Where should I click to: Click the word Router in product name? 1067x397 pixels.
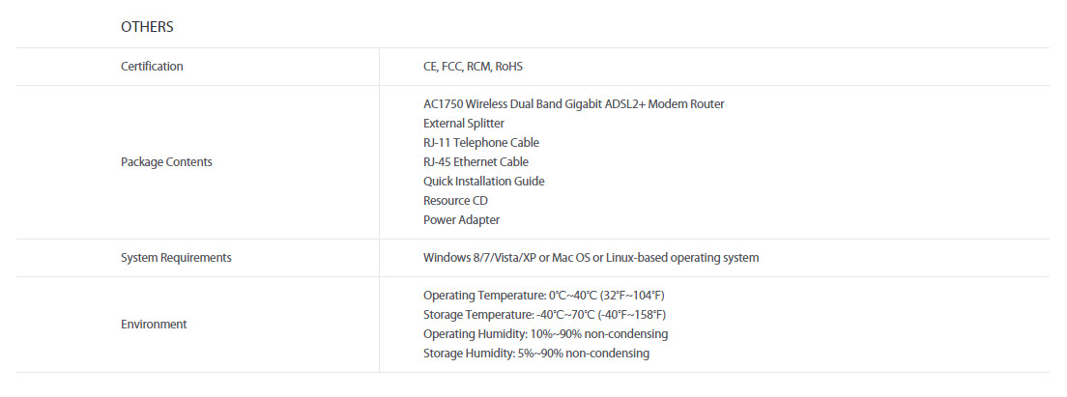click(x=707, y=104)
